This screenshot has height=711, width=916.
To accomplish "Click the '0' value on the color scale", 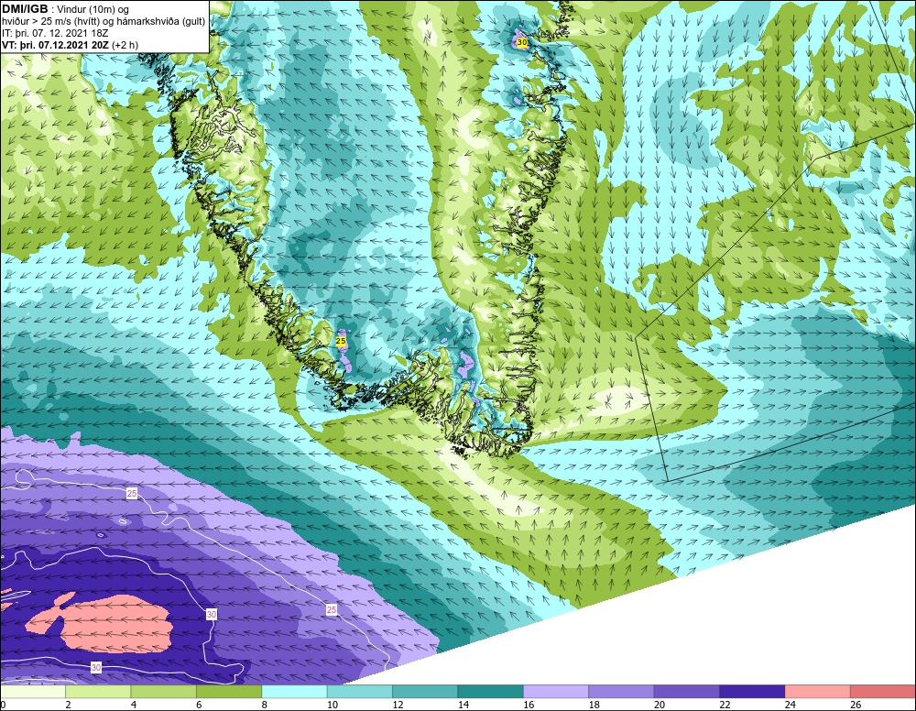I will point(3,705).
